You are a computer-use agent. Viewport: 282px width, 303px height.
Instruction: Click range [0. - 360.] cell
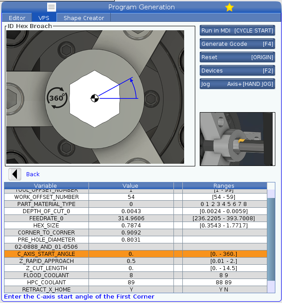[x=225, y=254]
